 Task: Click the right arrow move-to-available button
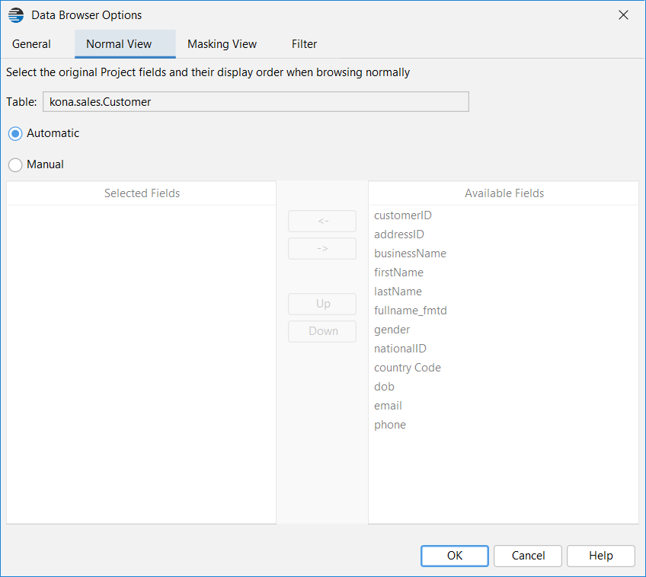[x=322, y=249]
